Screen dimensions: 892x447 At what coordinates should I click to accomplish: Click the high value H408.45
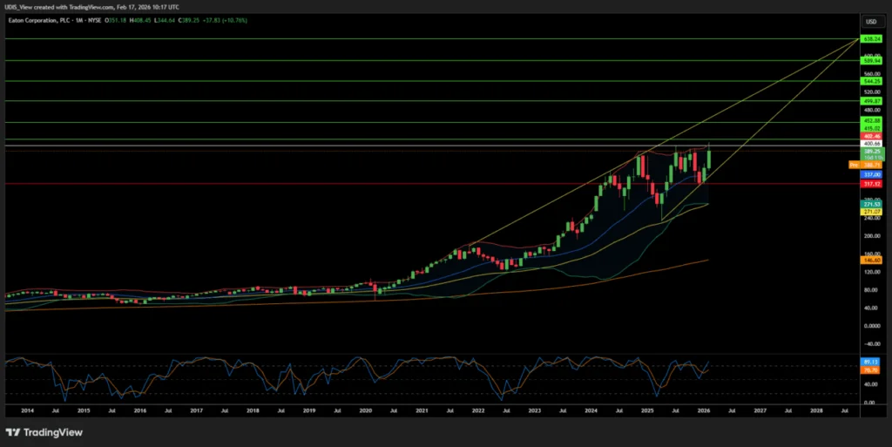[140, 20]
